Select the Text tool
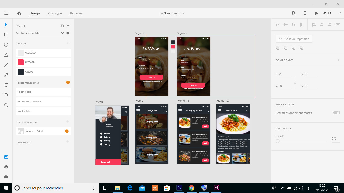344x193 pixels. (x=6, y=85)
